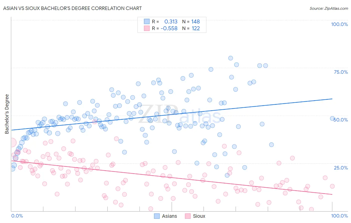Image resolution: width=351 pixels, height=223 pixels.
Task: Click the 100.0% x-axis label
Action: 339,216
